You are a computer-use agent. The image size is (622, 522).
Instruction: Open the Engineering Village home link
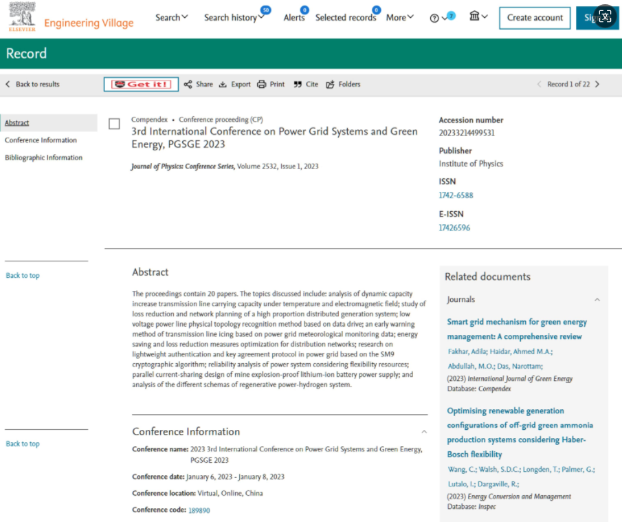tap(89, 23)
